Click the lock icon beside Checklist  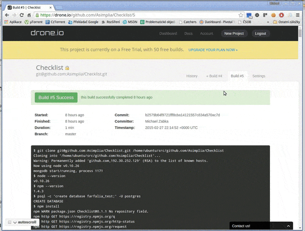click(67, 68)
